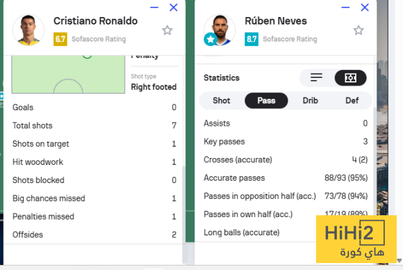The image size is (403, 270).
Task: Click Ronaldo's 6.7 rating badge
Action: [60, 39]
